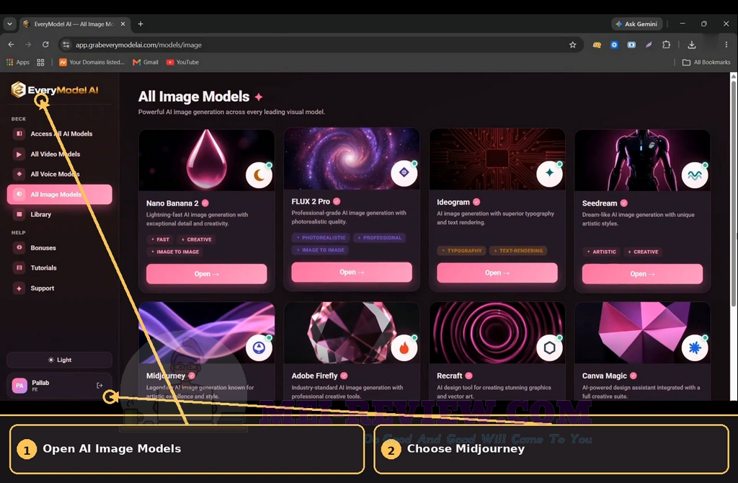Click the Recraft hexagon icon
The height and width of the screenshot is (483, 738).
tap(550, 348)
